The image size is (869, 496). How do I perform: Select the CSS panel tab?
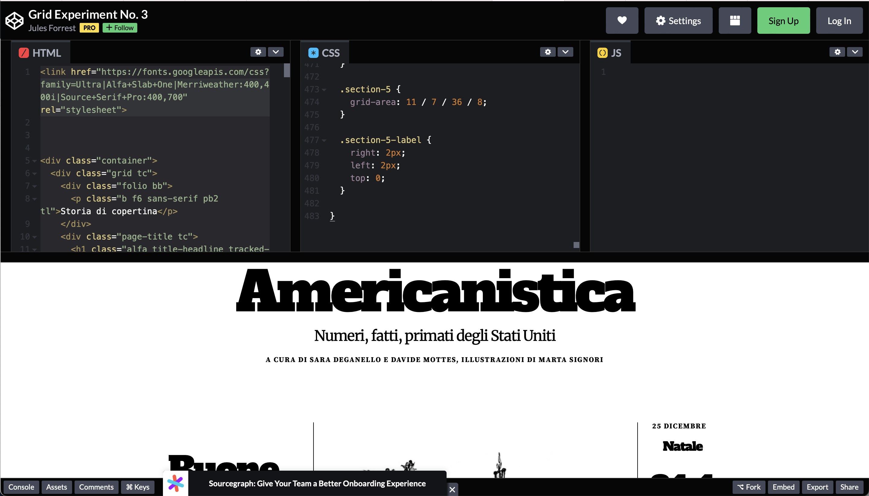(325, 52)
